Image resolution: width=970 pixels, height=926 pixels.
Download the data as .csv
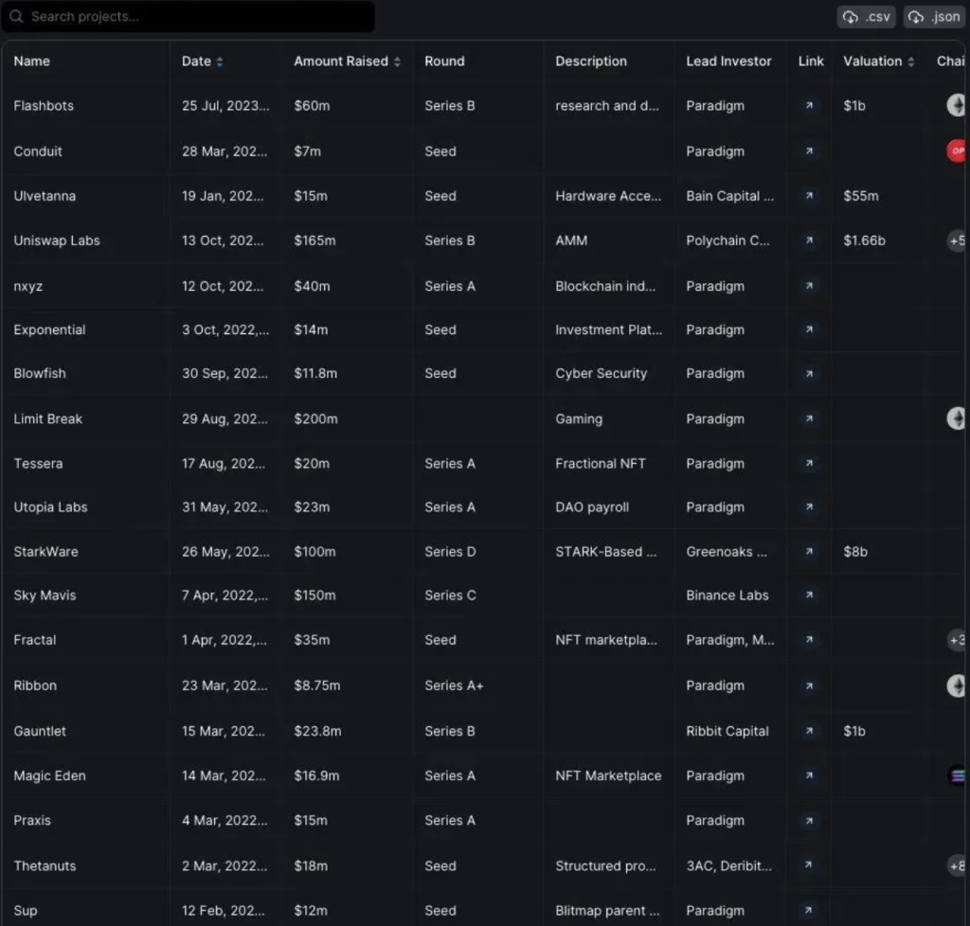[866, 17]
